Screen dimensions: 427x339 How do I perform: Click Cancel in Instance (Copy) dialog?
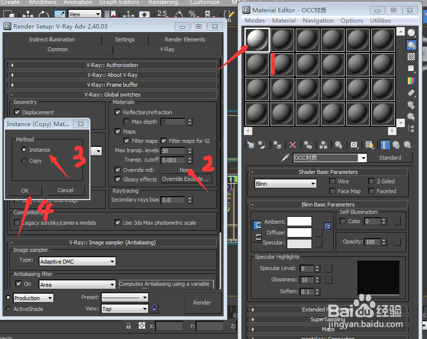tap(65, 190)
